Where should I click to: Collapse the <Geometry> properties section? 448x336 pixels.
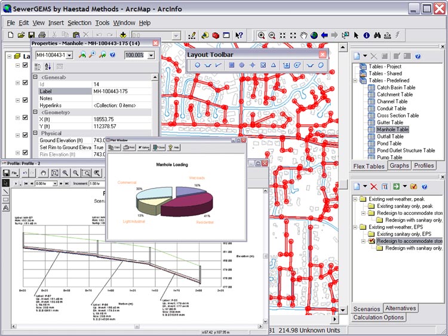tap(35, 112)
